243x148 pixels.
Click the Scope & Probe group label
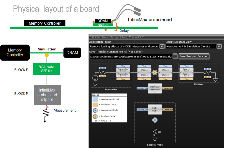click(x=155, y=145)
